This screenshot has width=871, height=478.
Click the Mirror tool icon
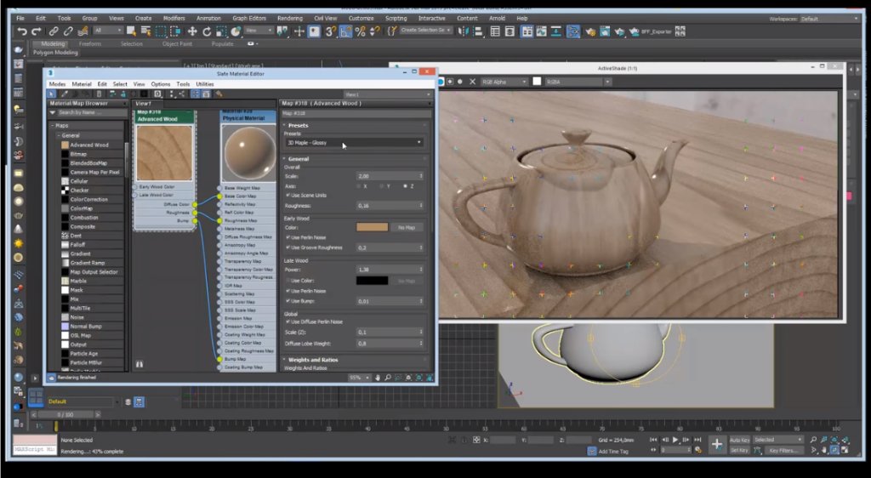463,31
